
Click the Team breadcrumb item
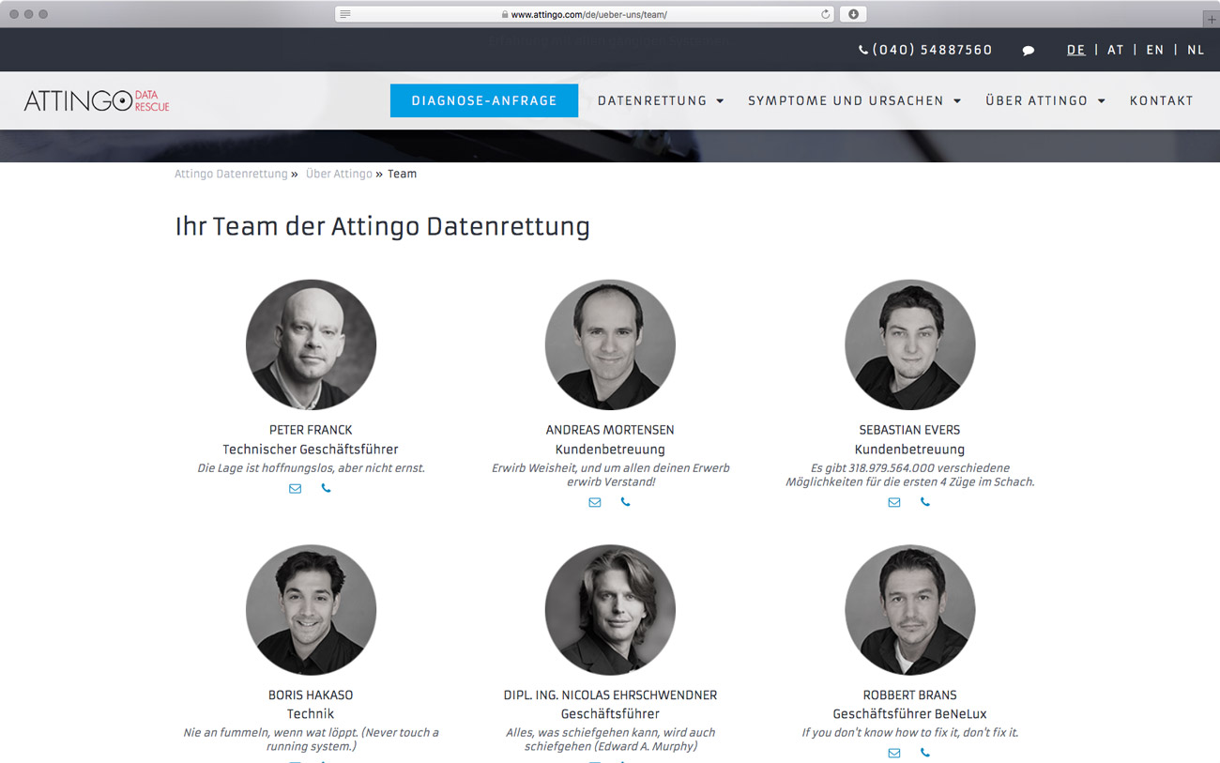point(402,174)
